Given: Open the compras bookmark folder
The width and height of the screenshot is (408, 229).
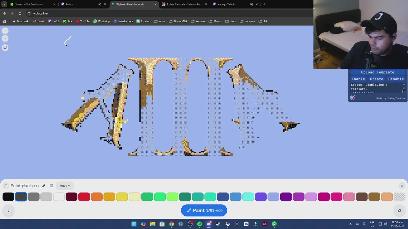Looking at the screenshot, I should point(247,21).
